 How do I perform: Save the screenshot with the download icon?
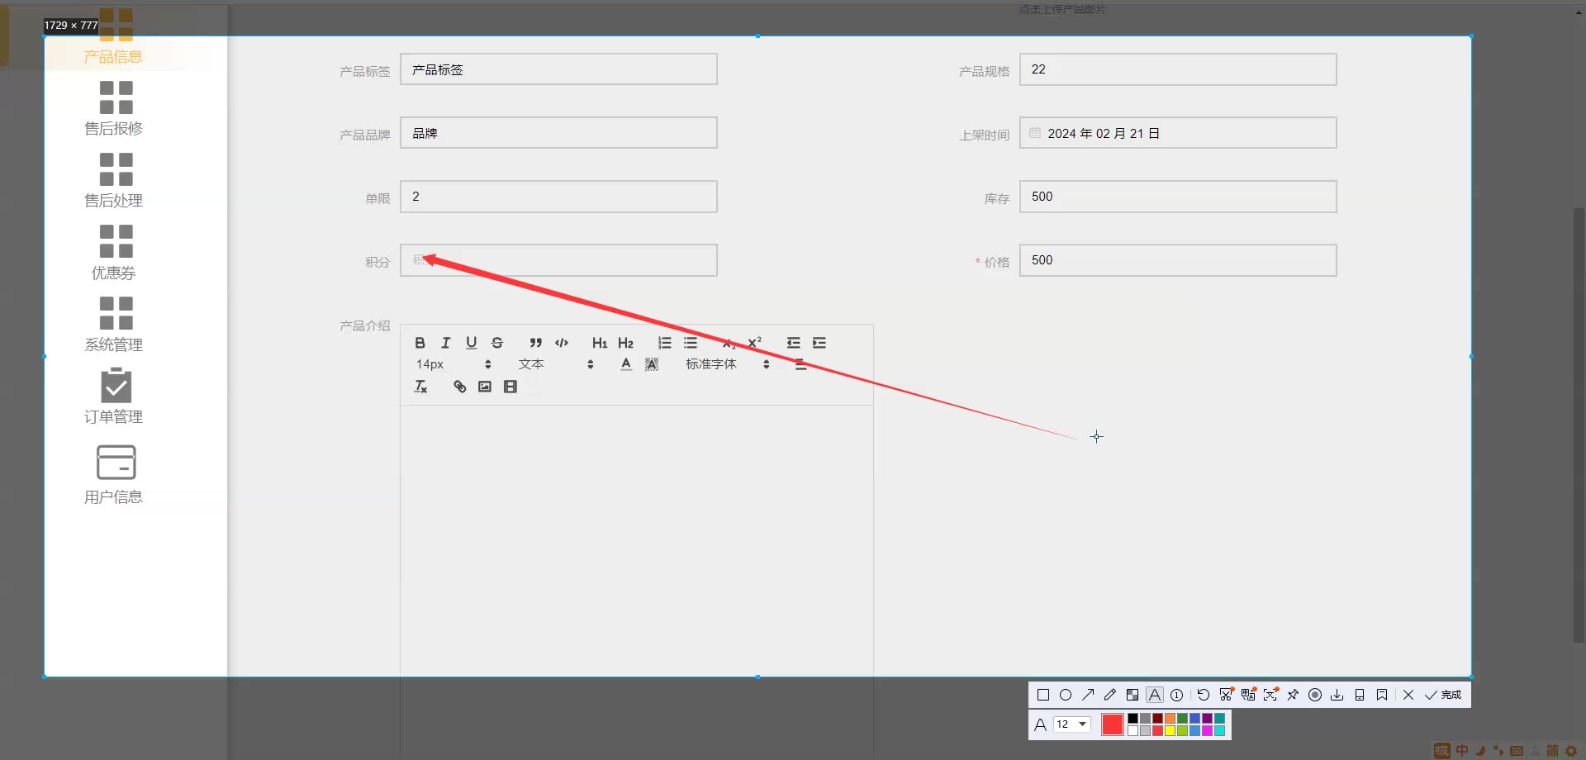click(x=1337, y=695)
